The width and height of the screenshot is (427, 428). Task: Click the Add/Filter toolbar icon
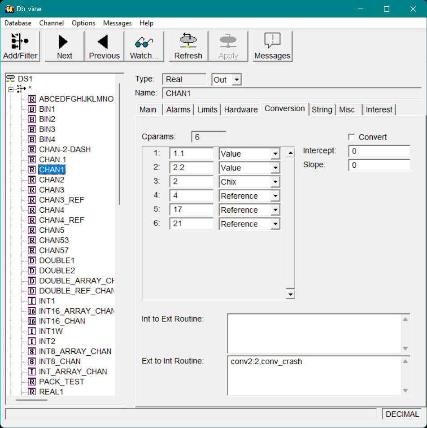pos(20,42)
